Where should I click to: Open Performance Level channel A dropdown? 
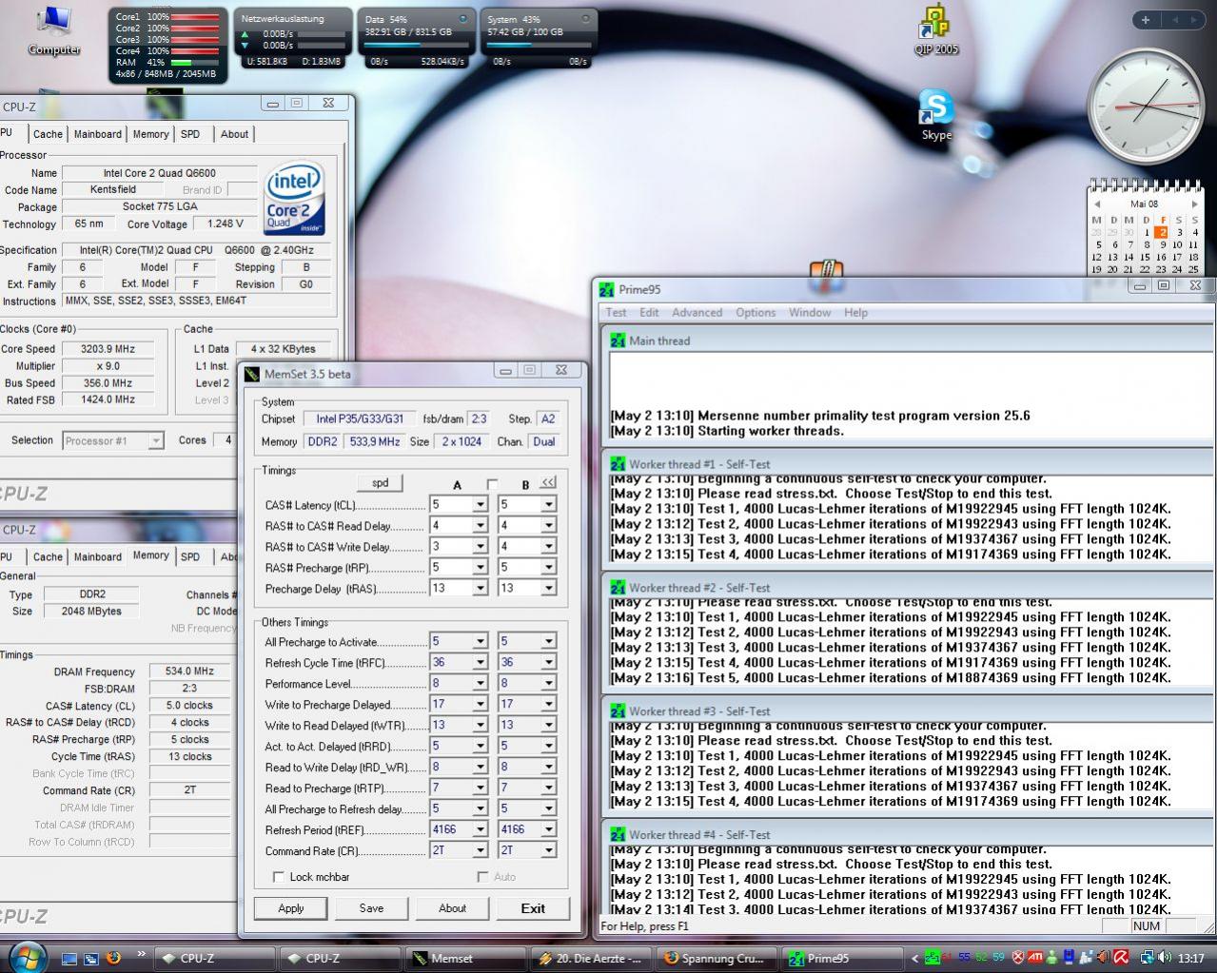click(x=481, y=684)
